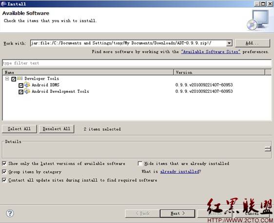Toggle Contact all update sites checkbox
This screenshot has height=223, width=274.
[x=4, y=180]
